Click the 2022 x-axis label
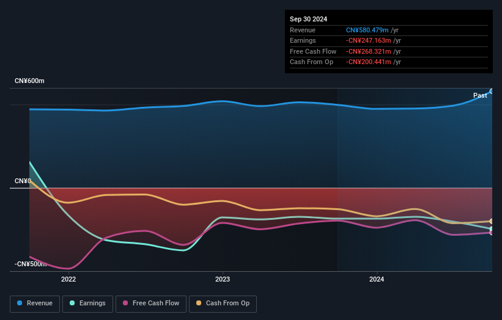502x320 pixels. [68, 280]
